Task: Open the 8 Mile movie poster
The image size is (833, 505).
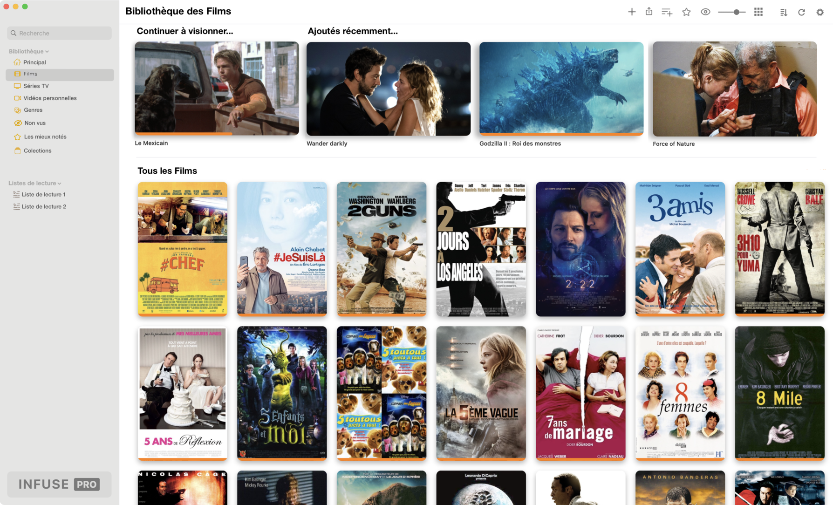Action: [x=780, y=394]
